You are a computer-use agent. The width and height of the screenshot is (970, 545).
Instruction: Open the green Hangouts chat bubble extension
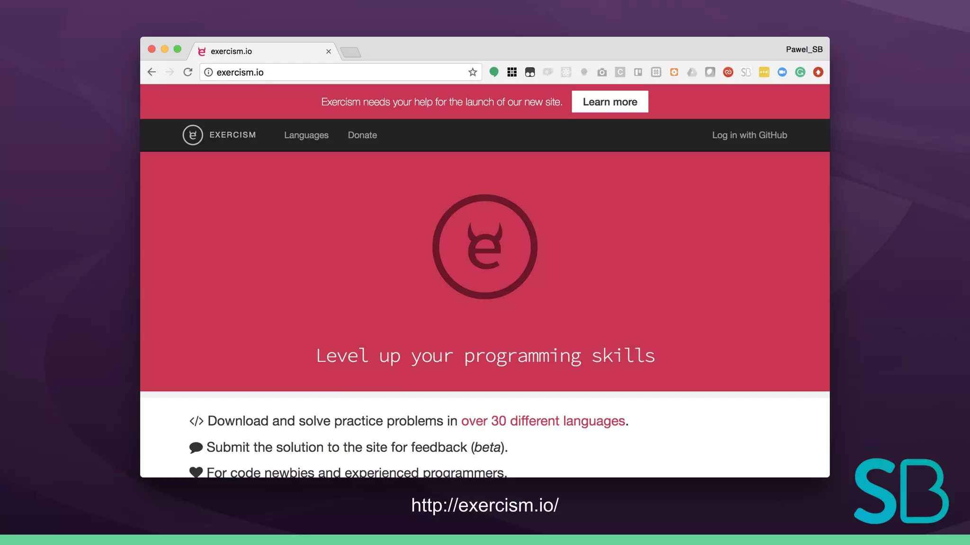pos(494,72)
